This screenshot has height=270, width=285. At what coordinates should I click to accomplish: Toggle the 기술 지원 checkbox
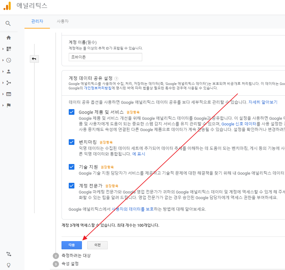click(x=72, y=167)
